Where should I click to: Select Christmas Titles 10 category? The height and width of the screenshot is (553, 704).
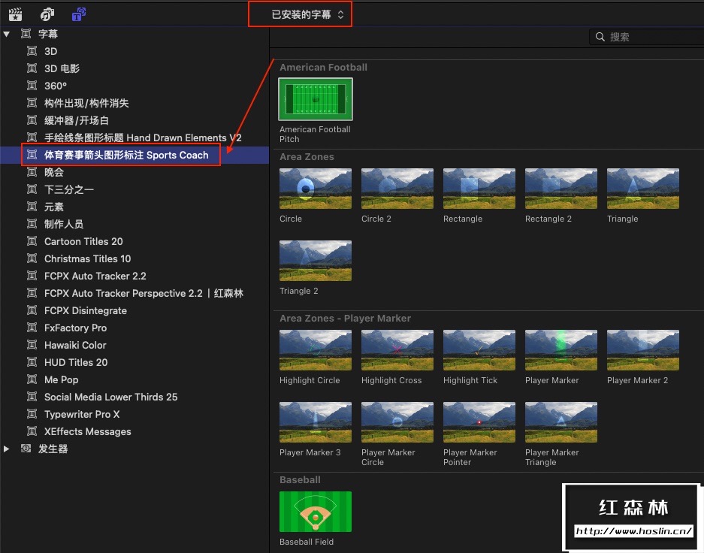88,258
